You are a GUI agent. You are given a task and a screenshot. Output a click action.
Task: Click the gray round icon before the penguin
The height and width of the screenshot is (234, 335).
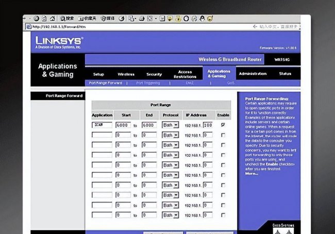pyautogui.click(x=194, y=19)
